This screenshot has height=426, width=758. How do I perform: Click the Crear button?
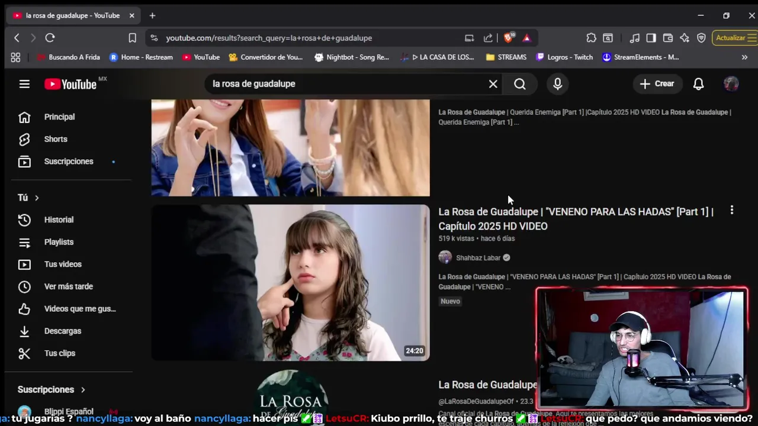point(657,84)
